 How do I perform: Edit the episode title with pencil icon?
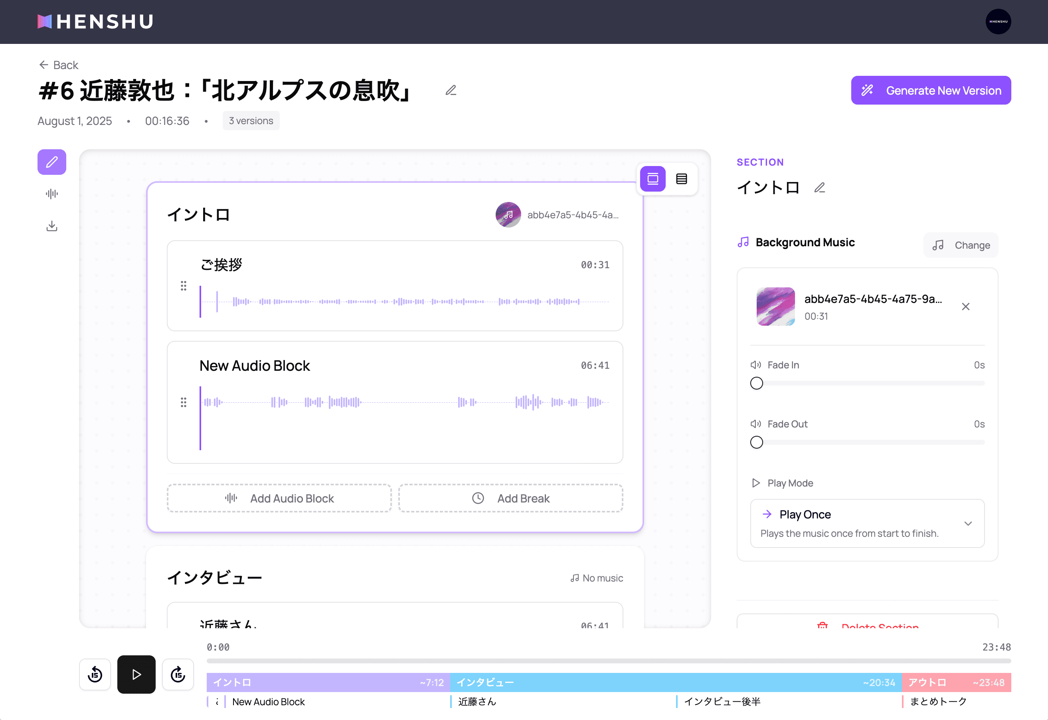451,90
